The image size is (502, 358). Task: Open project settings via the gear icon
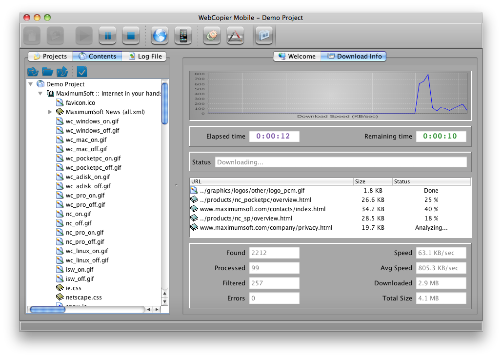coord(212,36)
